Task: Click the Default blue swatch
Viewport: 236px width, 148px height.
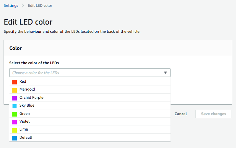Action: pyautogui.click(x=14, y=138)
